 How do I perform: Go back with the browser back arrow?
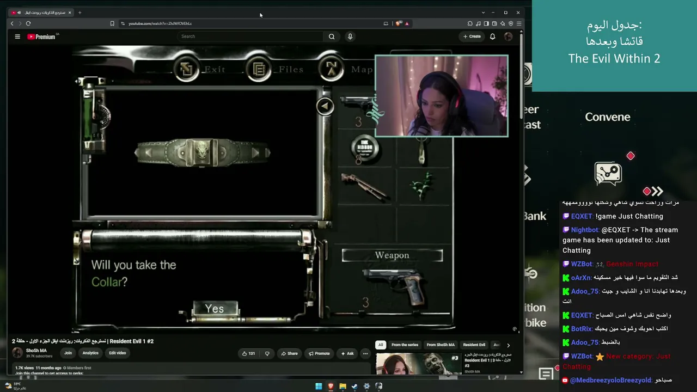click(12, 23)
